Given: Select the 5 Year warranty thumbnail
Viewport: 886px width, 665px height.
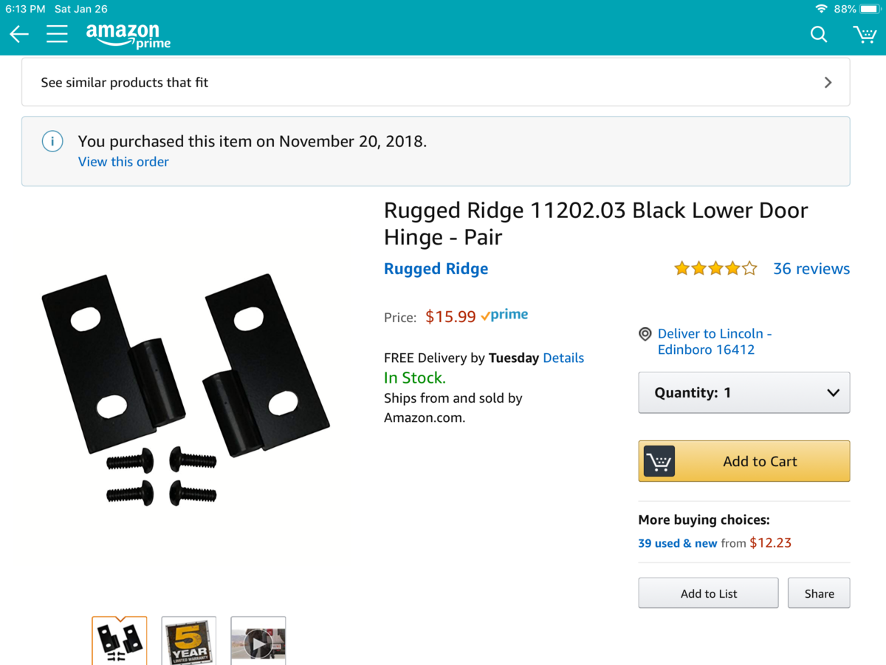Looking at the screenshot, I should (188, 641).
